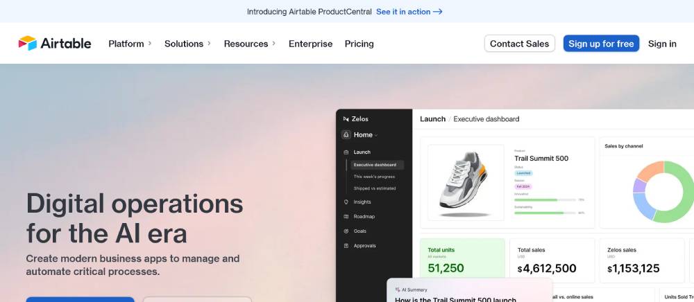
Task: Go to the Pricing page
Action: (359, 44)
